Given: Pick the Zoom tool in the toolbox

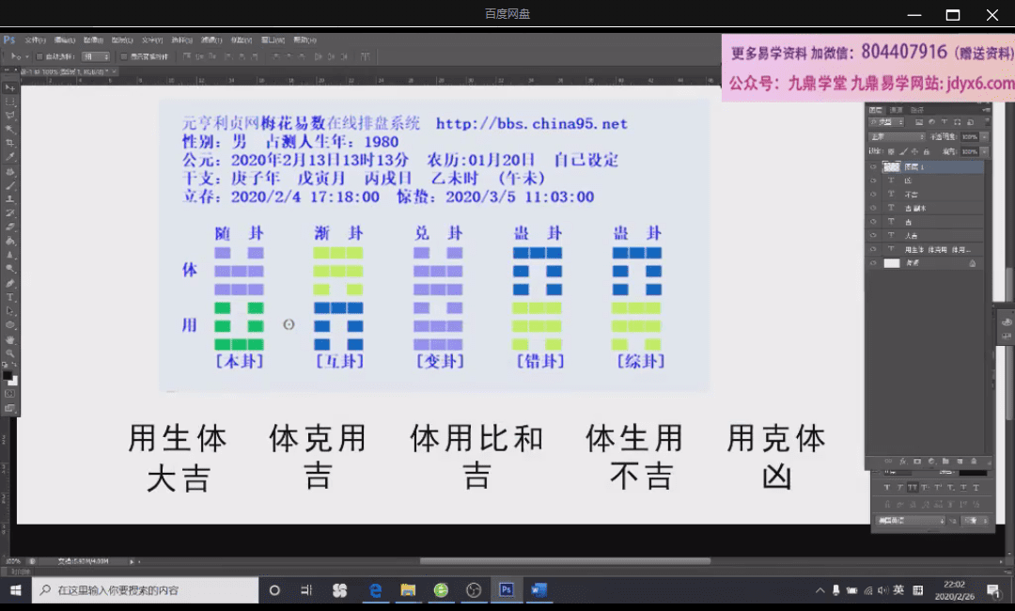Looking at the screenshot, I should pyautogui.click(x=9, y=352).
